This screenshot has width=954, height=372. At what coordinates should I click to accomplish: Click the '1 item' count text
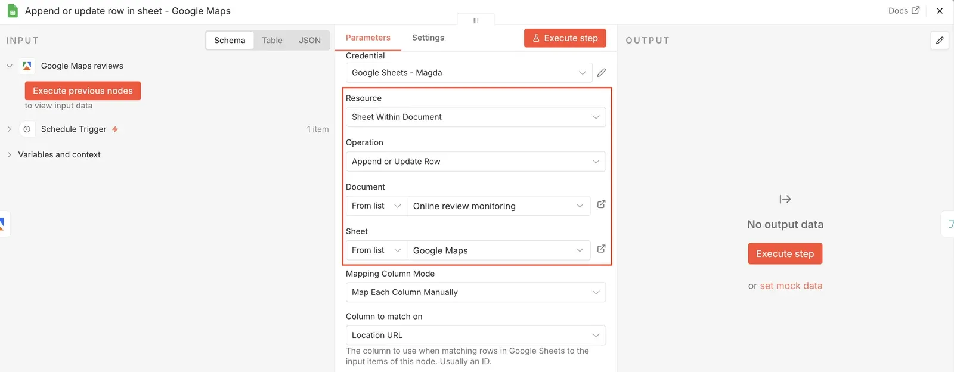[x=318, y=129]
